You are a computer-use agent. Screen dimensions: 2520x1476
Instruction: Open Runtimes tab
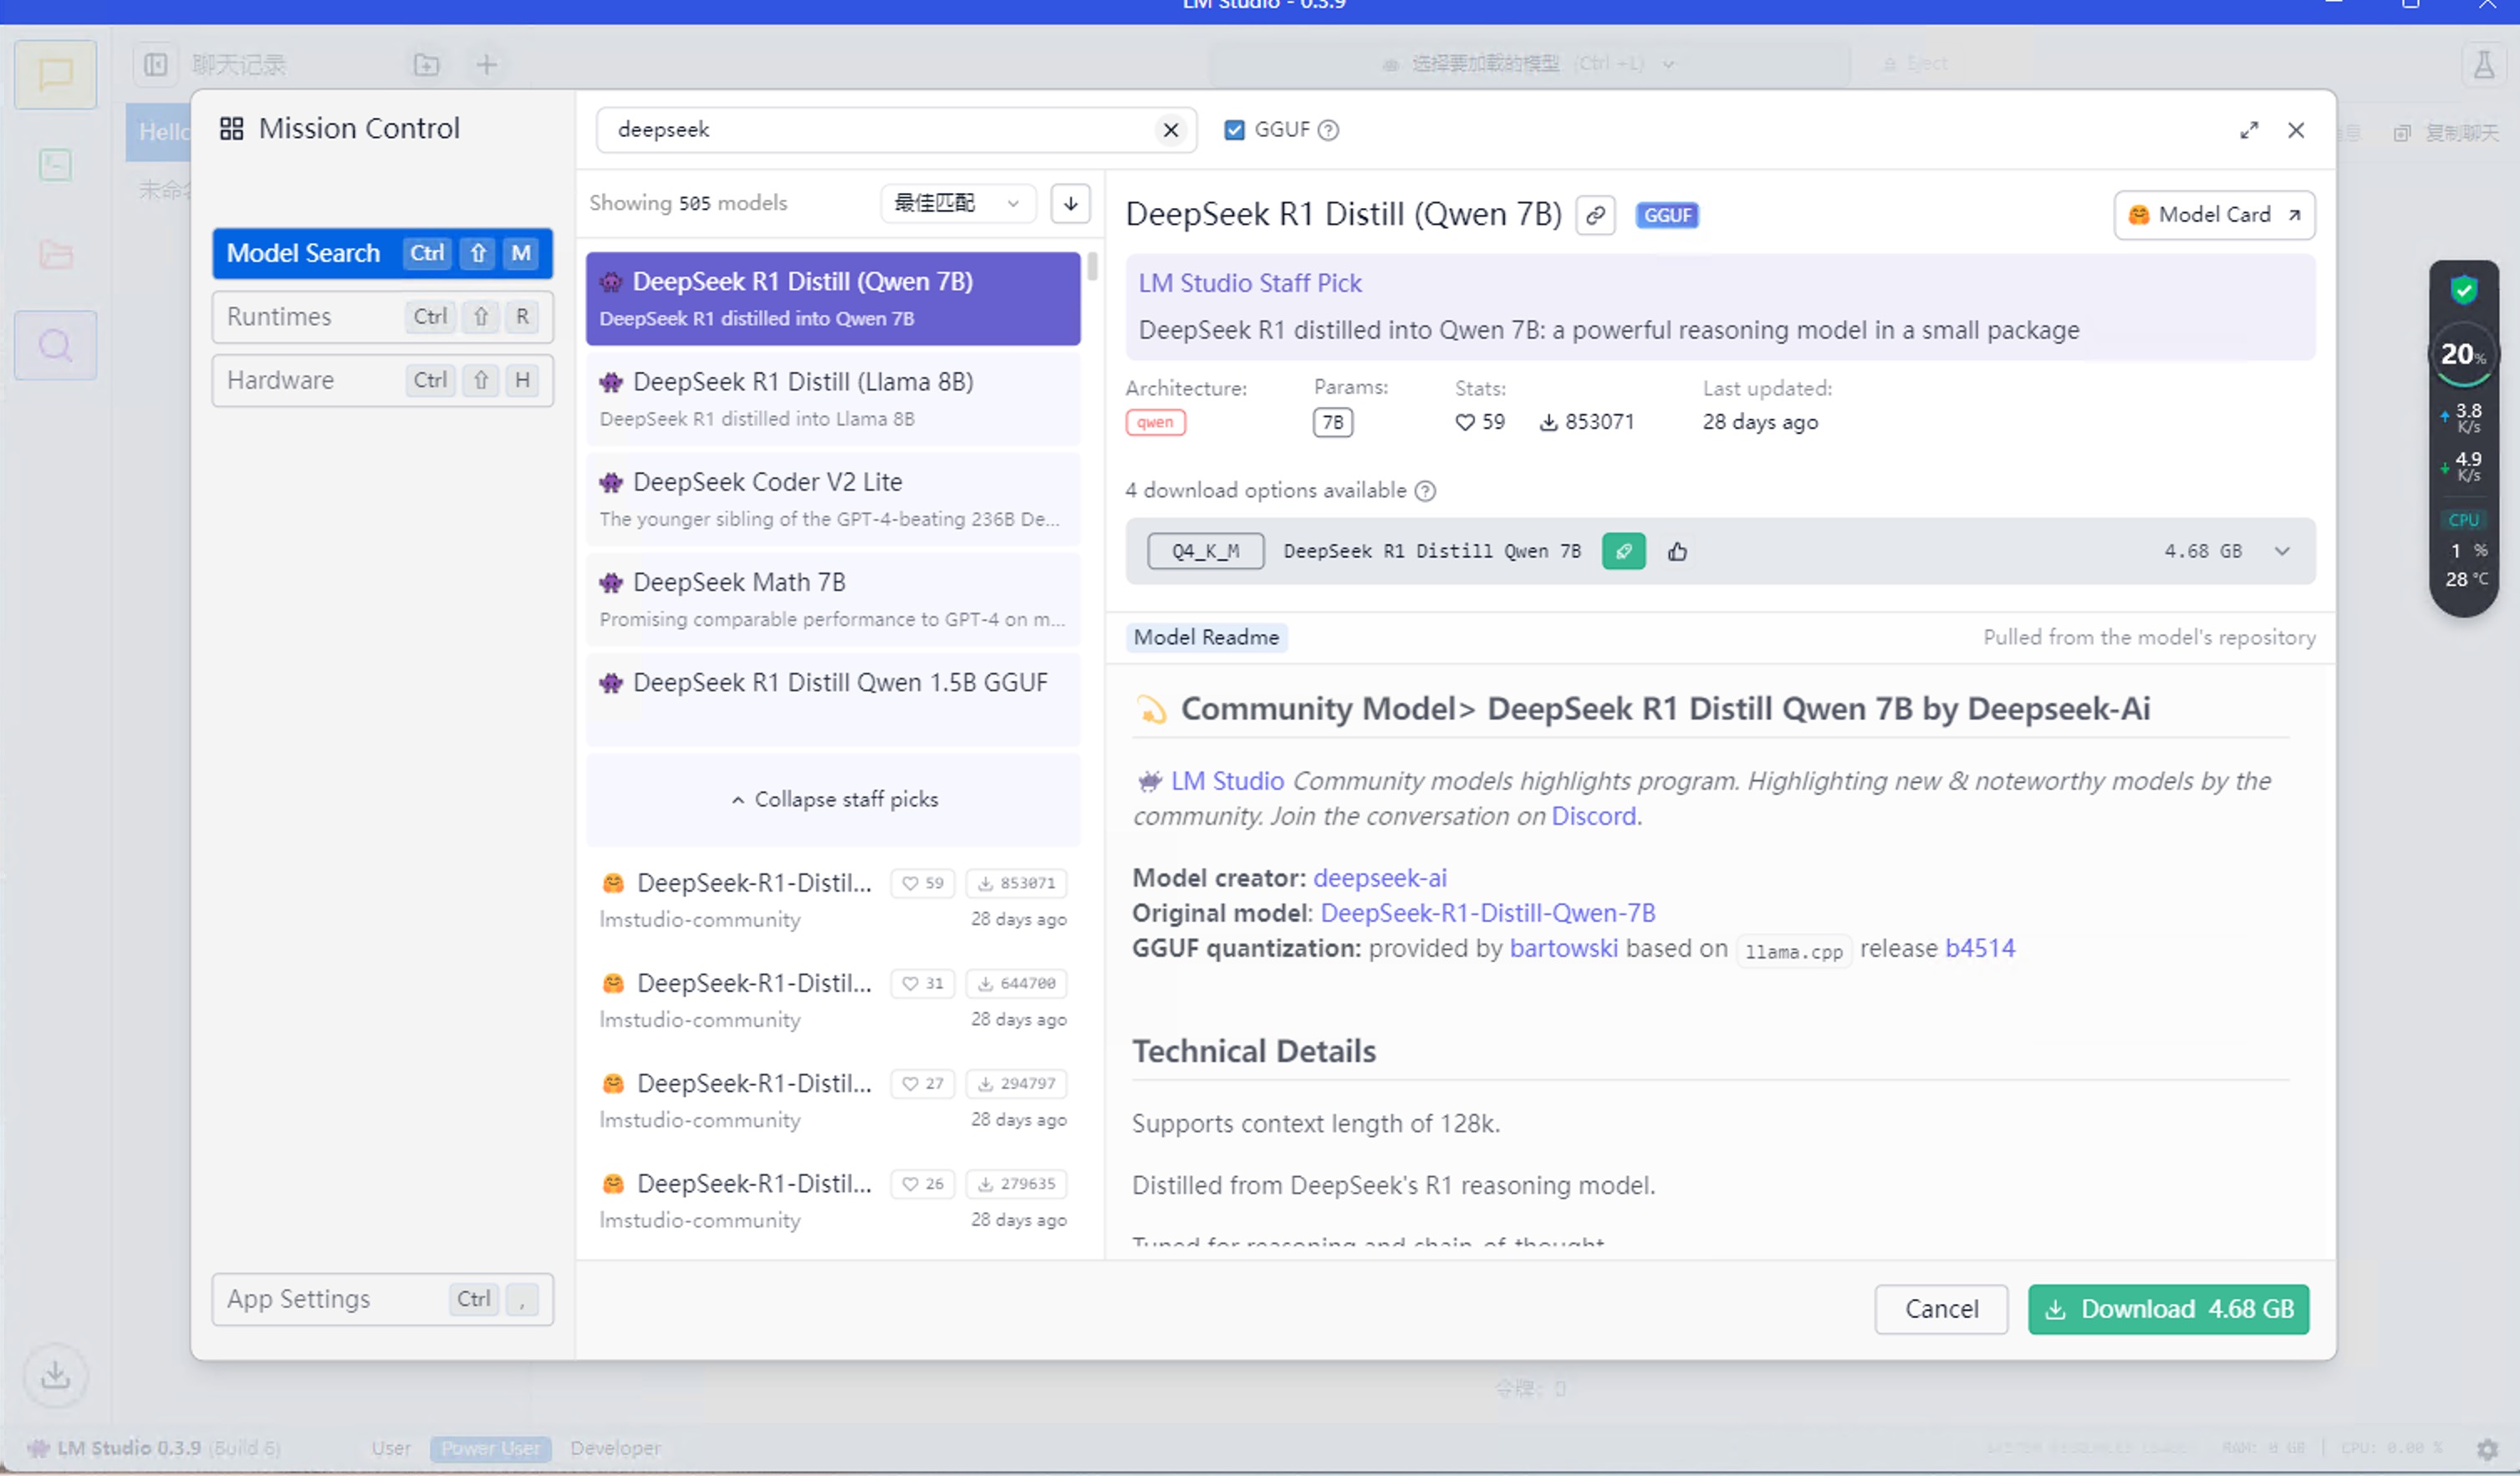tap(382, 317)
